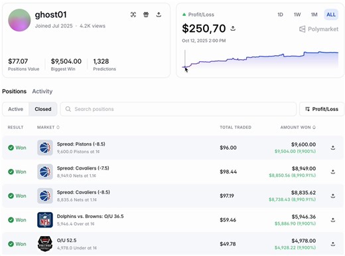
Task: Select the 1D chart timeframe
Action: click(x=280, y=15)
